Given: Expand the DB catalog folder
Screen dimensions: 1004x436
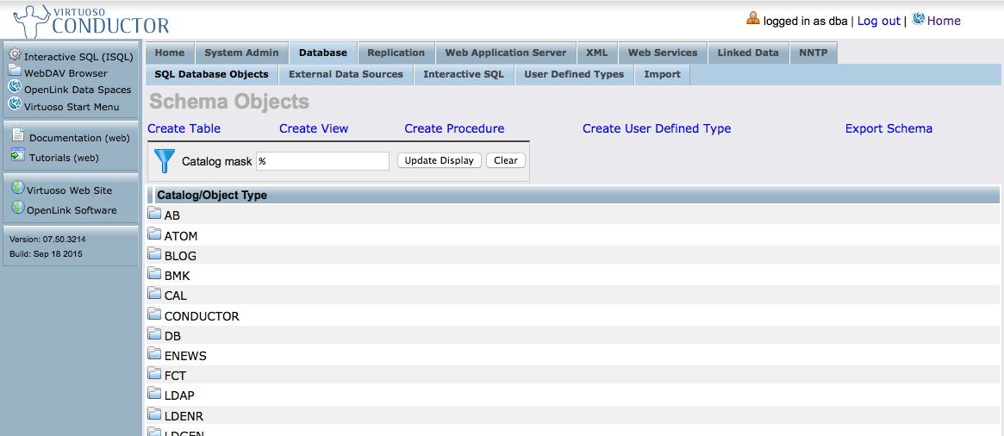Looking at the screenshot, I should [x=155, y=334].
